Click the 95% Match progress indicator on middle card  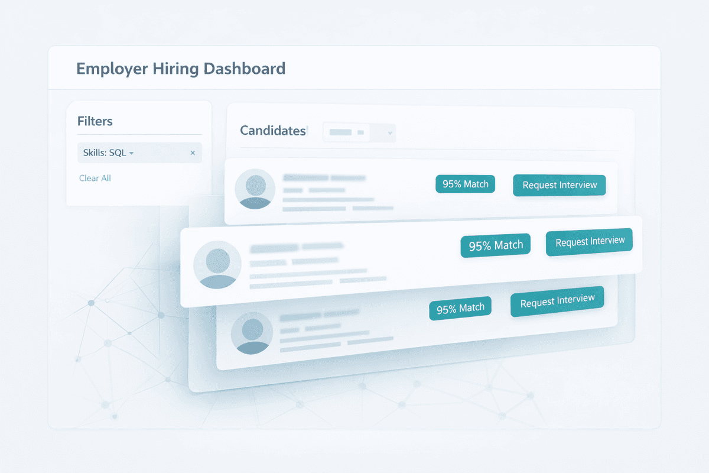point(495,245)
